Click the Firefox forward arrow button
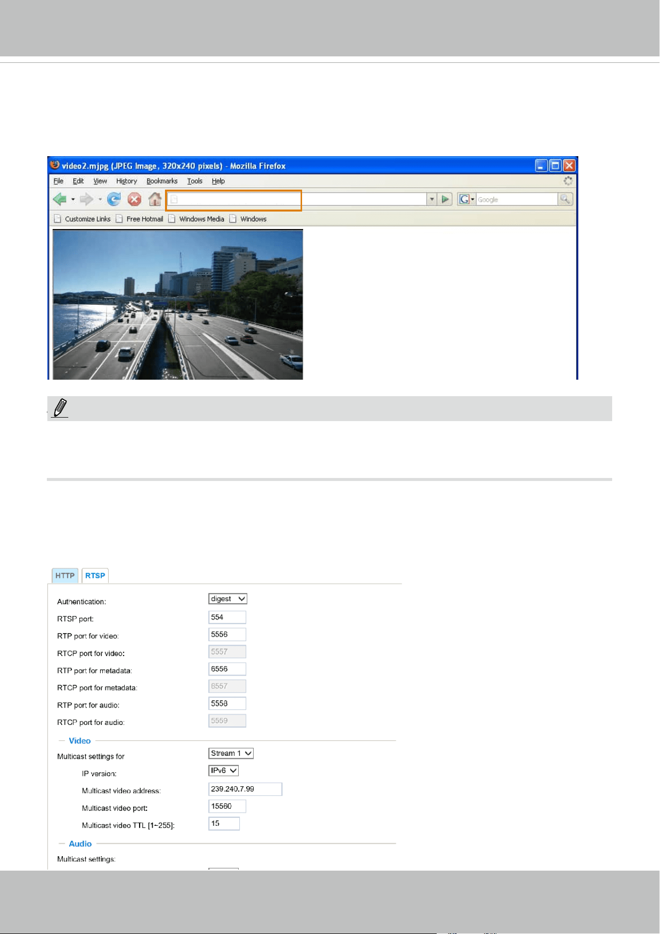 [x=87, y=200]
